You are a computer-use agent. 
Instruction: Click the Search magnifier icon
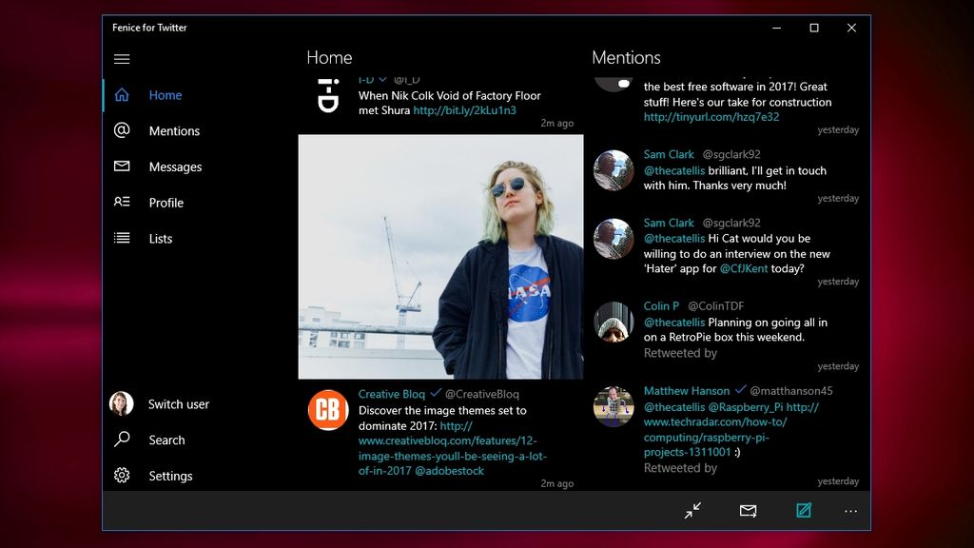tap(123, 440)
